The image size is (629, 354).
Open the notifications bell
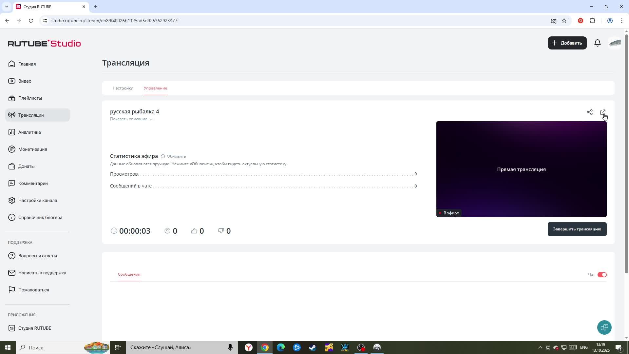point(597,43)
